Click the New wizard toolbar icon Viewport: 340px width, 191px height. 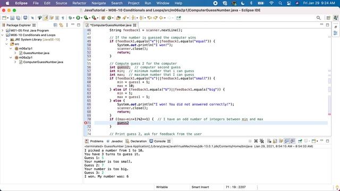click(4, 18)
